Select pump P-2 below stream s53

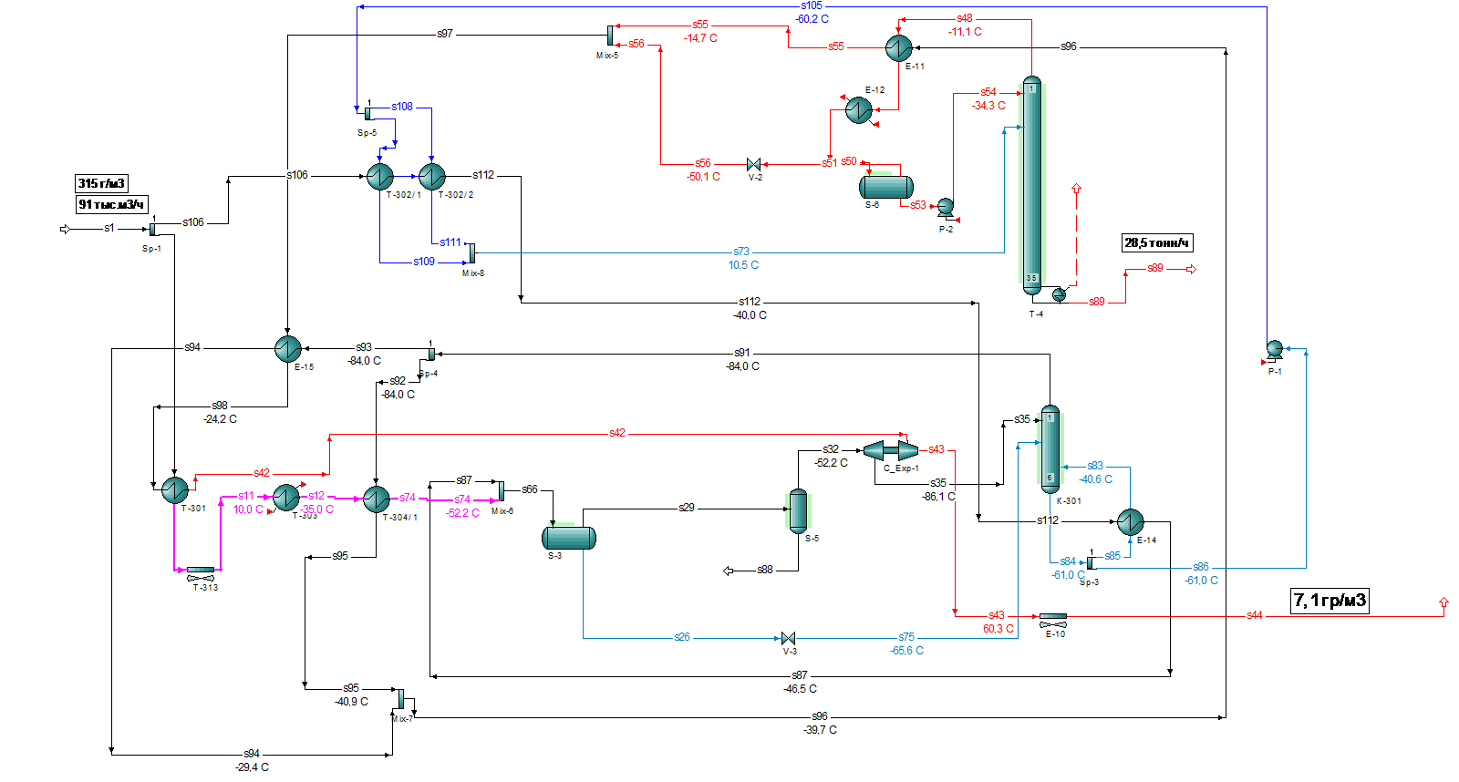pyautogui.click(x=946, y=208)
